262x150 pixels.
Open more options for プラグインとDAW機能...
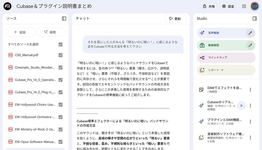250,121
